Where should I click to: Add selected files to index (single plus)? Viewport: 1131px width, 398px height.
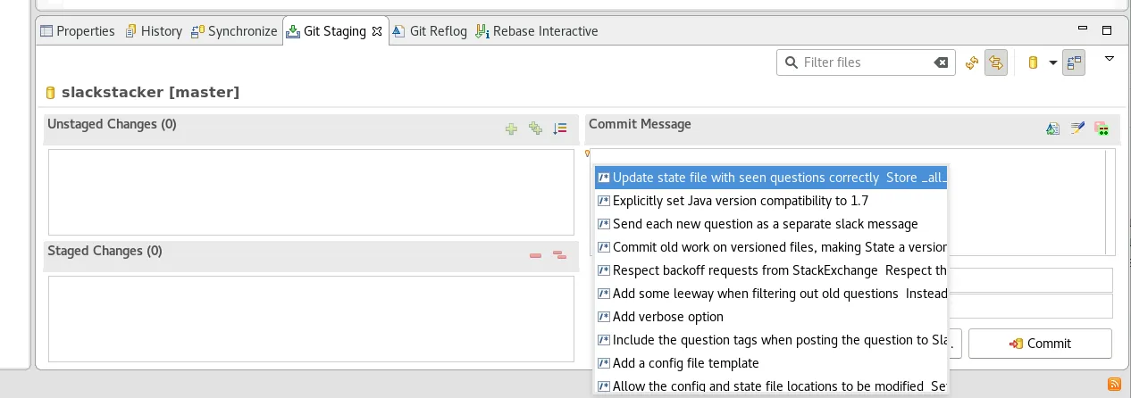(511, 129)
